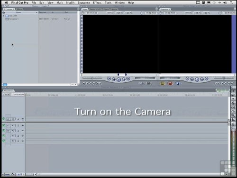Open the Effects menu
This screenshot has width=237, height=178.
click(97, 2)
